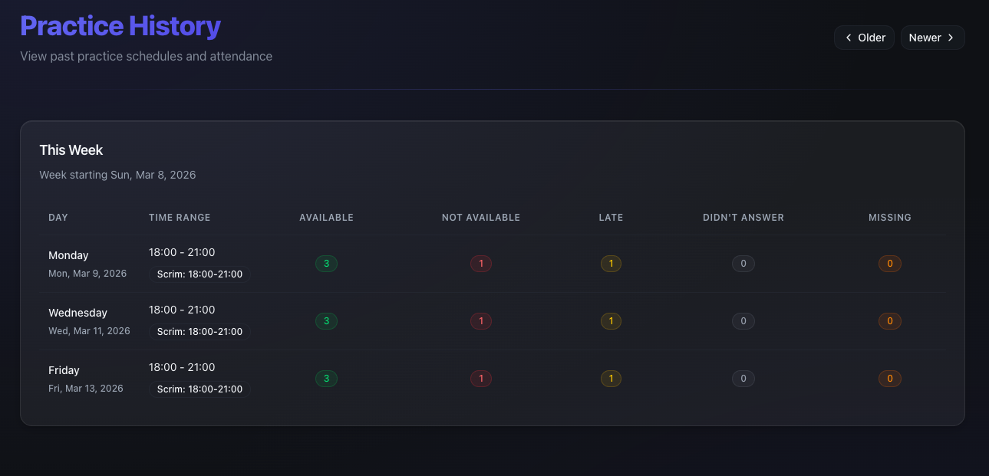
Task: Select the Late column header
Action: (x=611, y=217)
